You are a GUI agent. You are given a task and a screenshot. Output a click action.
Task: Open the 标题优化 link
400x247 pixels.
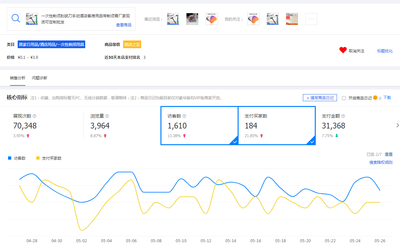(x=385, y=51)
